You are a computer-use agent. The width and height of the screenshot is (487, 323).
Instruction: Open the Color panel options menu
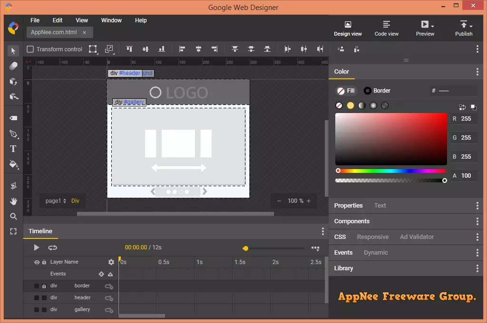click(x=477, y=72)
